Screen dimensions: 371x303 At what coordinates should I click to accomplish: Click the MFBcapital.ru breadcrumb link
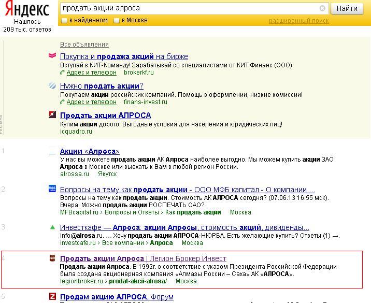[79, 212]
